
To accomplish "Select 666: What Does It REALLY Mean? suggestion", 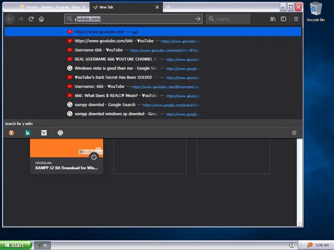I will pyautogui.click(x=153, y=96).
